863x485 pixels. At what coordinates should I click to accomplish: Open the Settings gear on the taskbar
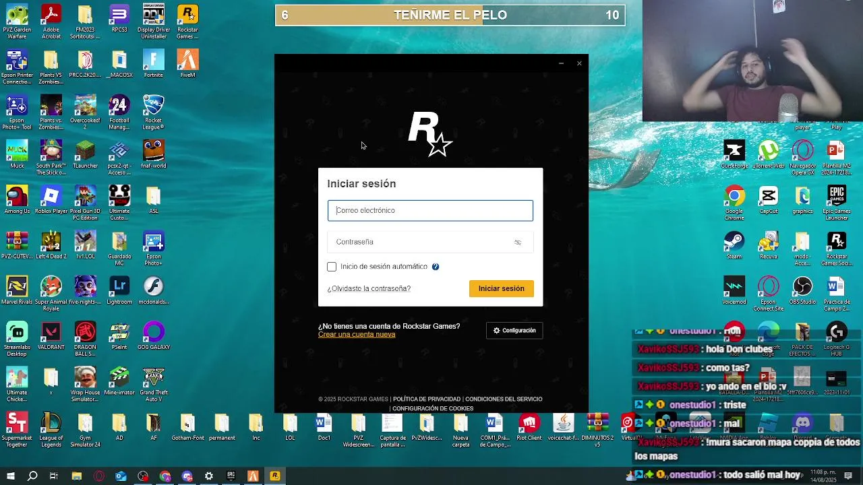tap(209, 476)
